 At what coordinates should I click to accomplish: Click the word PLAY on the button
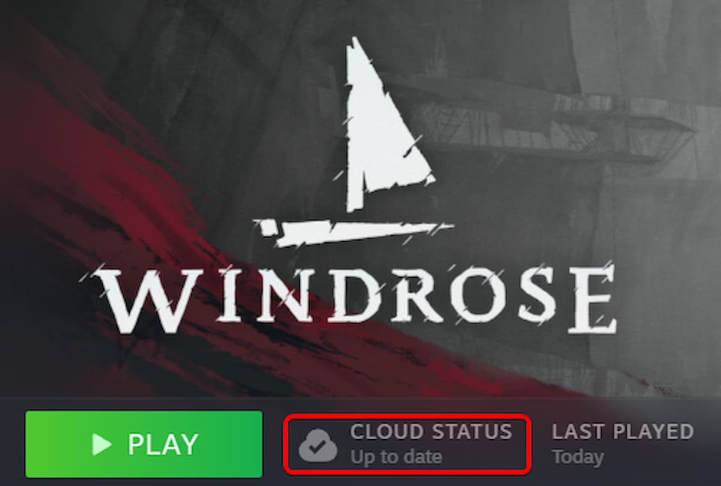point(163,444)
